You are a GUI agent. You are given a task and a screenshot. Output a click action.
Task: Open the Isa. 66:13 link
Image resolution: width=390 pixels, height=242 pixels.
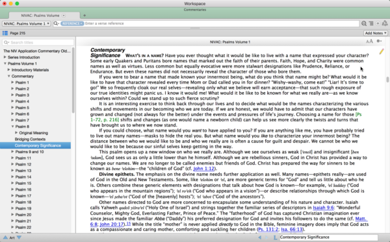tap(291, 229)
